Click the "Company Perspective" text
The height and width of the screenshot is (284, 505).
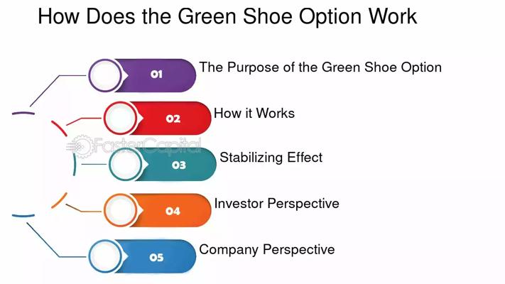point(266,249)
